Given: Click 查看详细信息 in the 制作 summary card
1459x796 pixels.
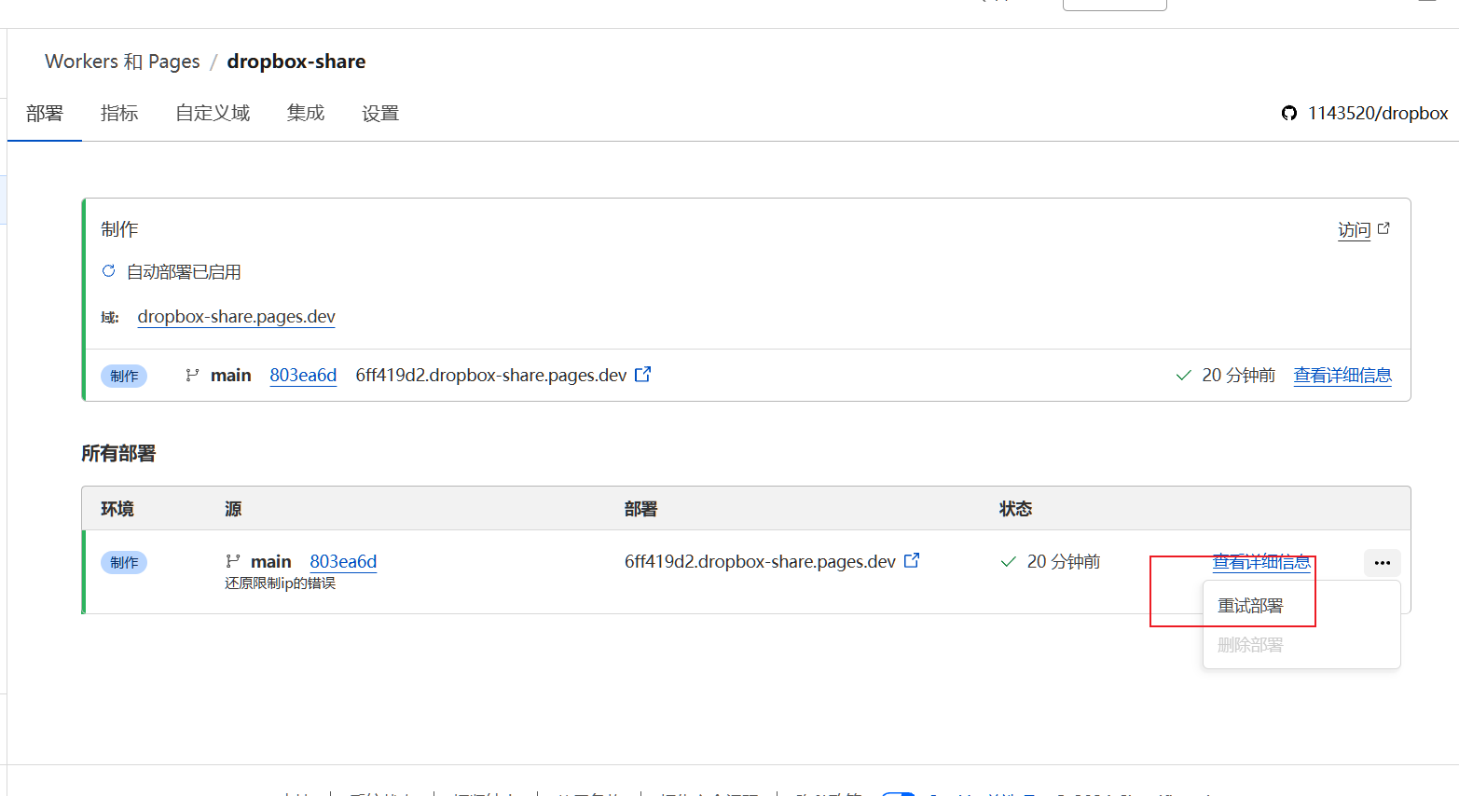Looking at the screenshot, I should pos(1342,376).
